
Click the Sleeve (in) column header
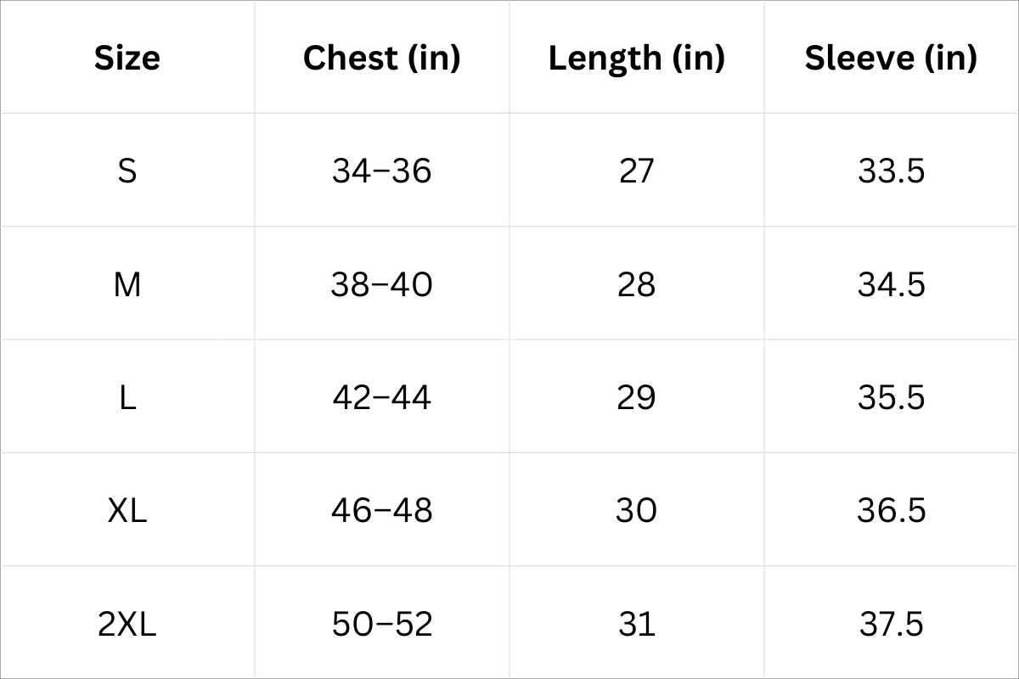(x=891, y=58)
